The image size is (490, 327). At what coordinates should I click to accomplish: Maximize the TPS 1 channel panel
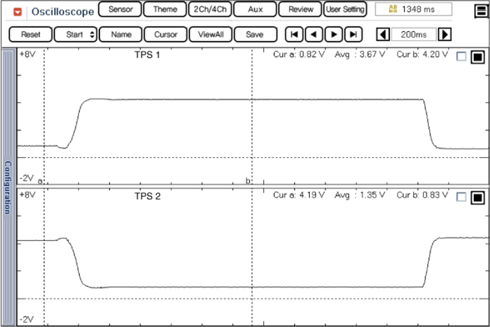pyautogui.click(x=477, y=57)
